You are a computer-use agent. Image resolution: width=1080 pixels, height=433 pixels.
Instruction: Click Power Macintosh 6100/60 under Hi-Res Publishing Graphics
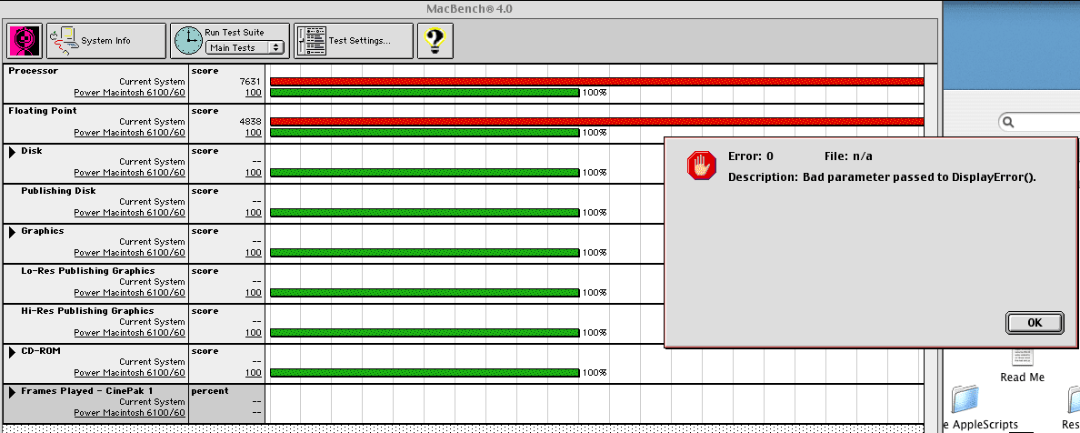pos(129,332)
